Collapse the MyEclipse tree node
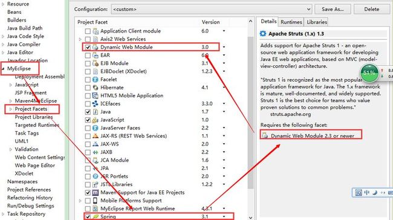Screen dimensions: 393x220 3,69
